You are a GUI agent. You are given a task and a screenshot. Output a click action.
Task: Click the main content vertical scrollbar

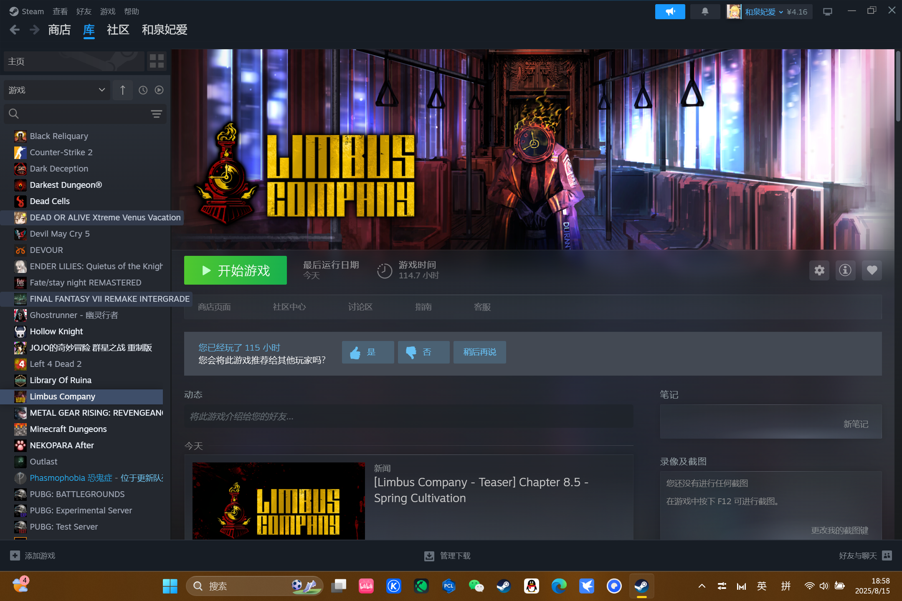898,86
